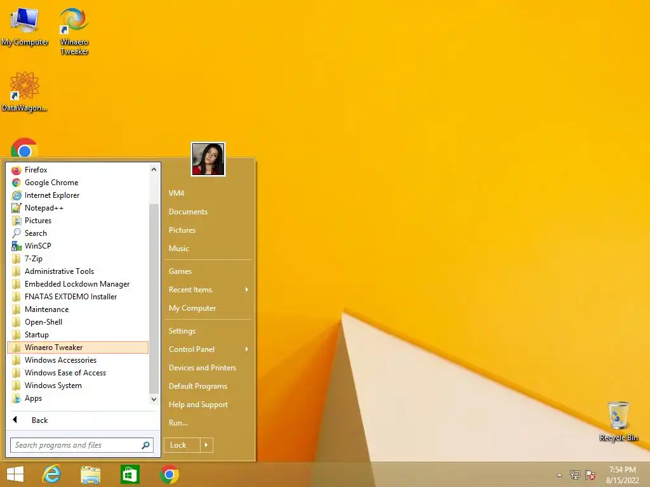Expand the Recent Items submenu arrow
The height and width of the screenshot is (487, 650).
(x=247, y=289)
